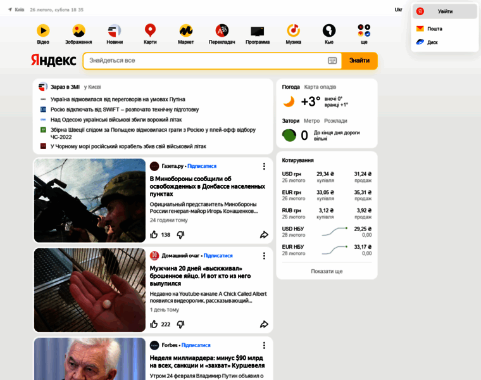
Task: Share the Домашний очаг article
Action: click(264, 324)
